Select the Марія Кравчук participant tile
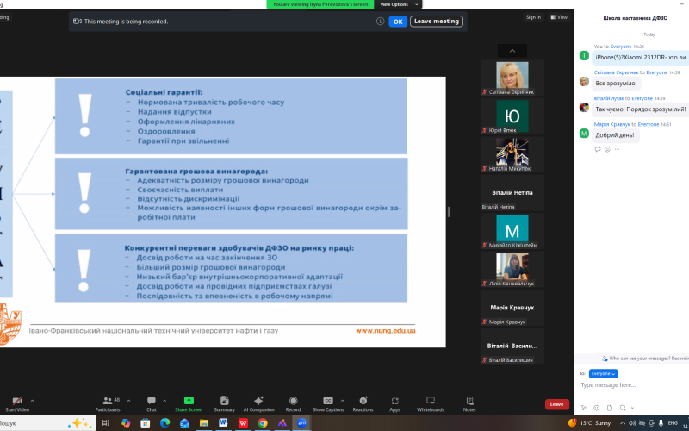This screenshot has width=689, height=431. coord(512,308)
